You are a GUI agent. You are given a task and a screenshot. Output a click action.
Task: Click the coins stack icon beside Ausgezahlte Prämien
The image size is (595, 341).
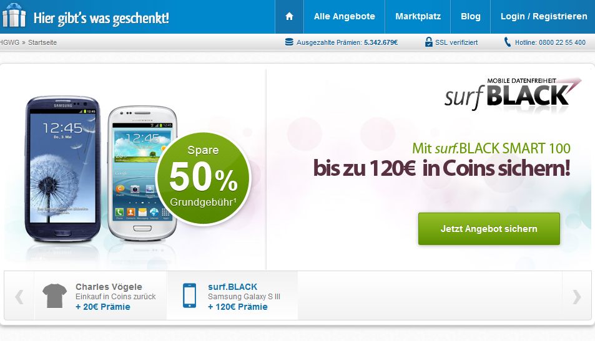tap(289, 42)
